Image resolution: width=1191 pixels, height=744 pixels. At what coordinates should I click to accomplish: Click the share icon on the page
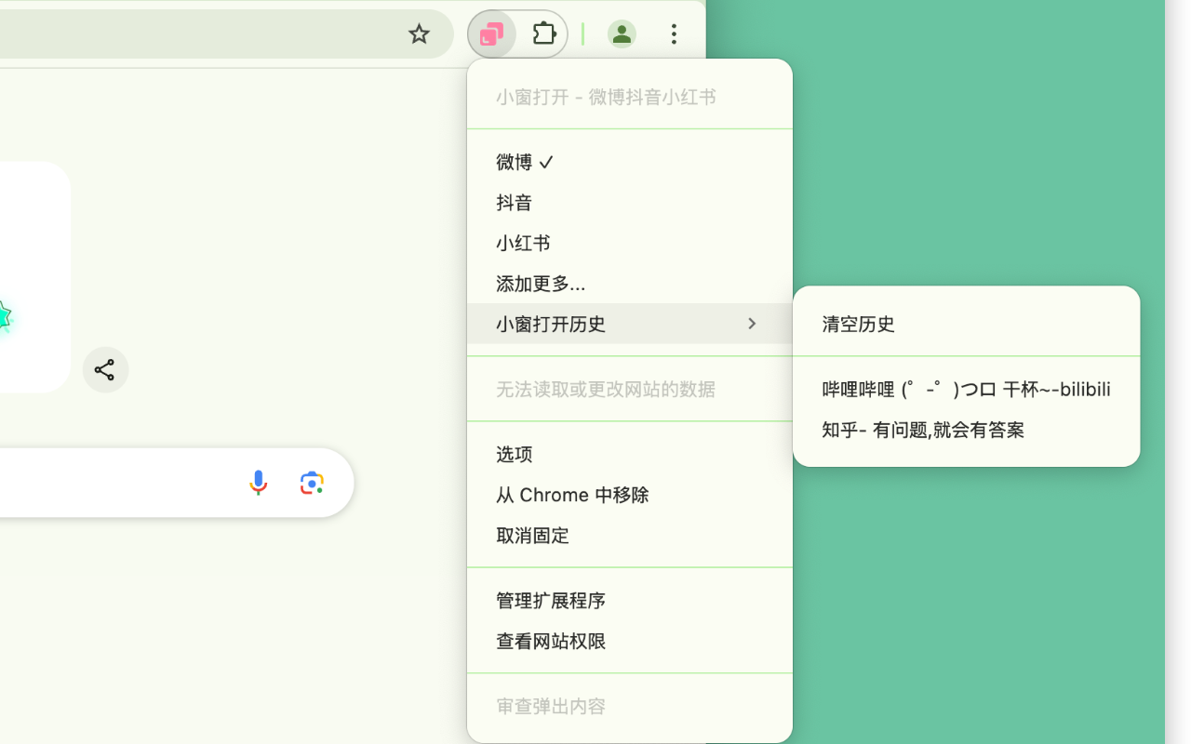pyautogui.click(x=105, y=369)
